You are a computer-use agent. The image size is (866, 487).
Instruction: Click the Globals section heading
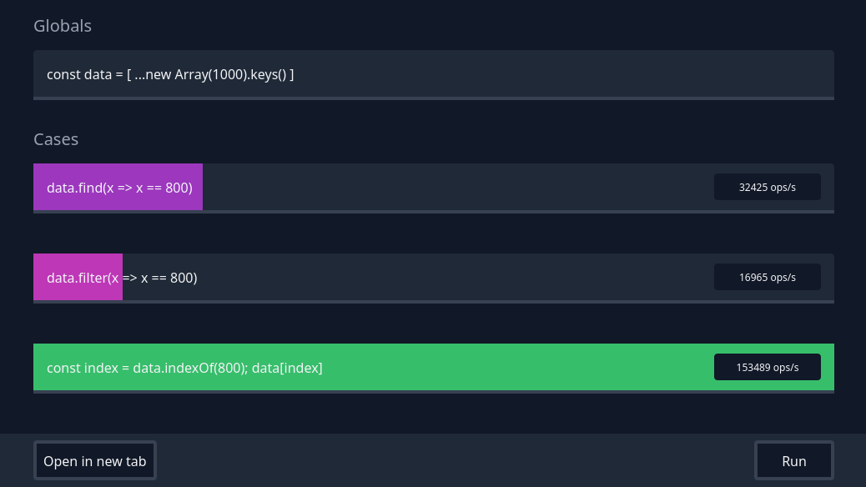[x=63, y=26]
